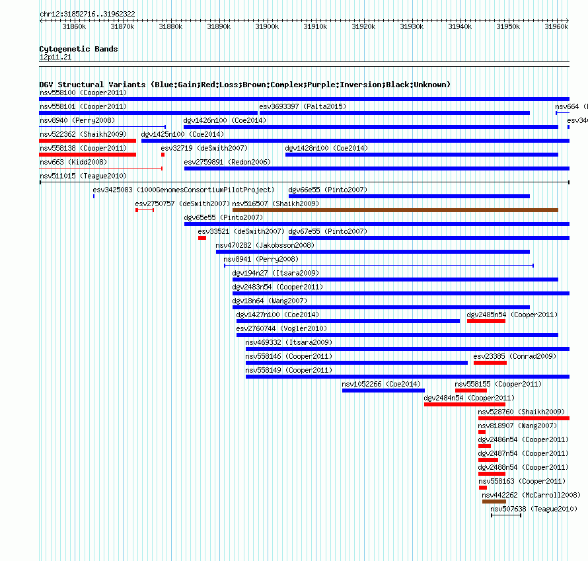Select the 12p11.21 band label

(x=55, y=57)
